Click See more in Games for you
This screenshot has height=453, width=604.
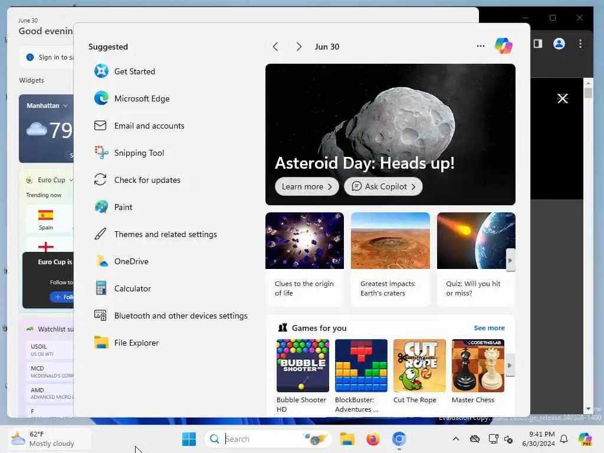pyautogui.click(x=489, y=328)
